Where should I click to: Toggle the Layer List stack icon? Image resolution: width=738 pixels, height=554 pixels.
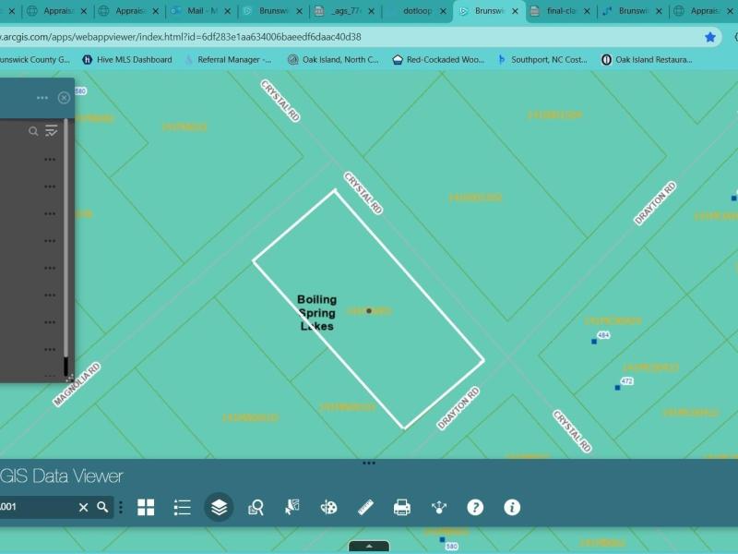tap(219, 507)
